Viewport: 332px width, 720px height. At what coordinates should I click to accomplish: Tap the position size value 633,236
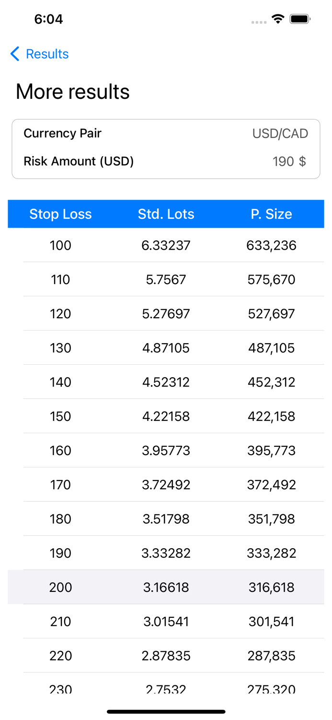pyautogui.click(x=271, y=245)
